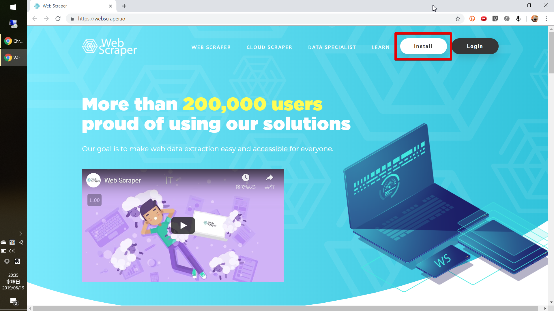Toggle the battery status indicator

tap(4, 251)
